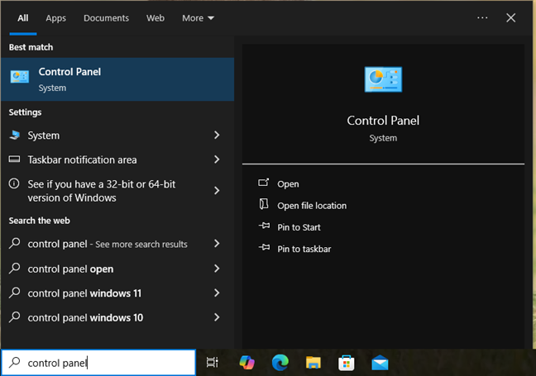536x376 pixels.
Task: Click the large Control Panel preview icon
Action: tap(383, 79)
